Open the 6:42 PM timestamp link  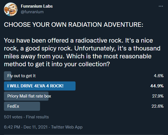[x=12, y=127]
